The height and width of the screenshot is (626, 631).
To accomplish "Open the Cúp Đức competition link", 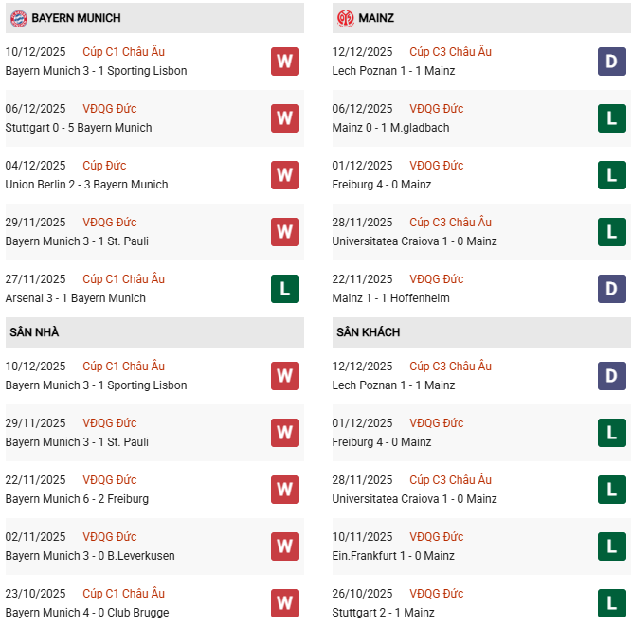I will 104,166.
